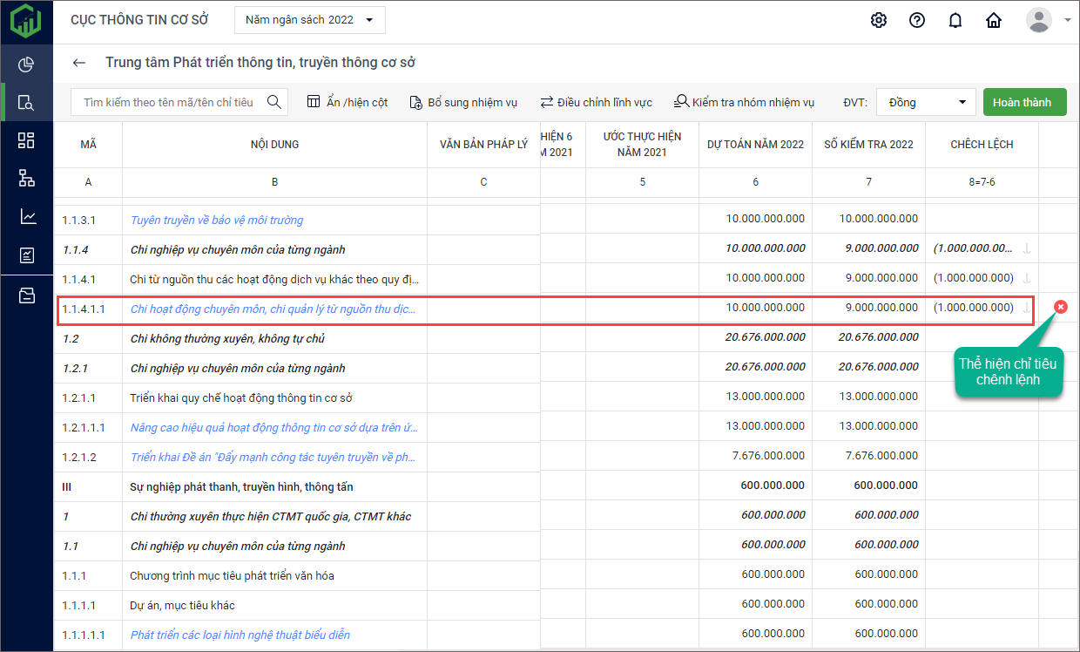The image size is (1080, 652).
Task: Click the dashboard grid icon in sidebar
Action: point(26,140)
